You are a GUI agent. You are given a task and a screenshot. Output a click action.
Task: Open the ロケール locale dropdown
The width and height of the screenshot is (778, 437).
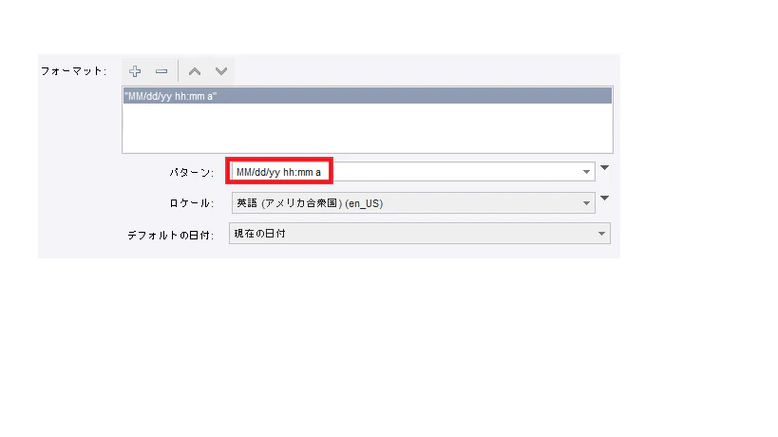[413, 203]
